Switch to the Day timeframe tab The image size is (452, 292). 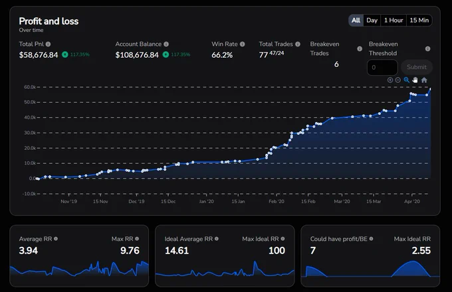point(372,20)
